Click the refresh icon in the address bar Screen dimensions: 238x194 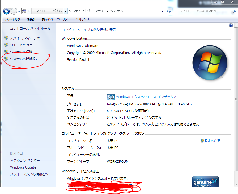tap(169, 11)
